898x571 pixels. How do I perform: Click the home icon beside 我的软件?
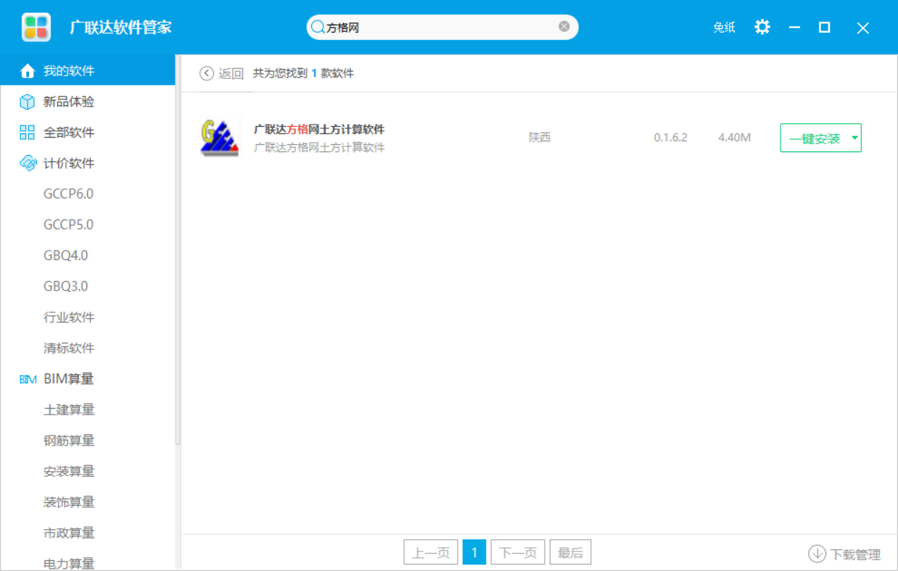coord(28,71)
